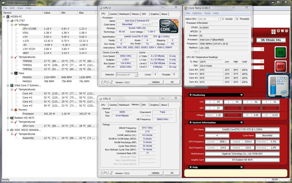Collapse the System Information section
This screenshot has width=292, height=183.
pyautogui.click(x=242, y=123)
